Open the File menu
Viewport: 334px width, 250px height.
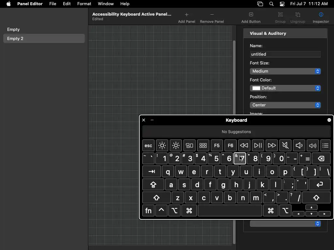pyautogui.click(x=53, y=4)
